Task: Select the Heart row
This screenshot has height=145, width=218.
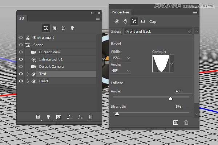Action: click(x=57, y=81)
